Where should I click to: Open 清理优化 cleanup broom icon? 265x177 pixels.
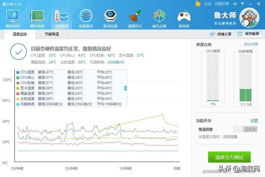[135, 18]
